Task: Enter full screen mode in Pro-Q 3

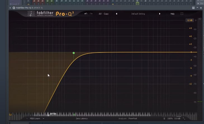Action: (x=182, y=14)
